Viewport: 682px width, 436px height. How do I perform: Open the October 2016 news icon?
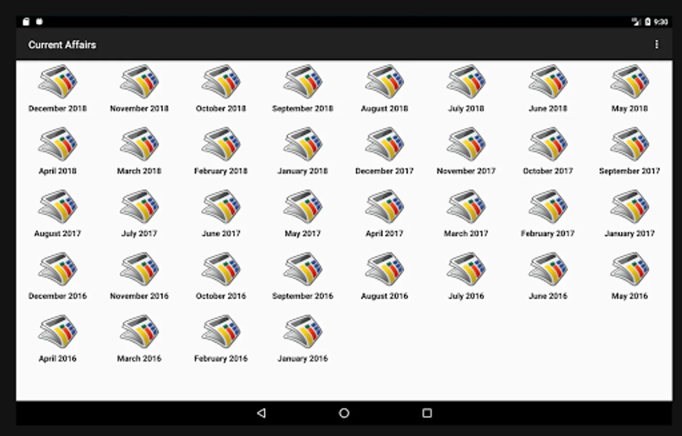click(221, 269)
